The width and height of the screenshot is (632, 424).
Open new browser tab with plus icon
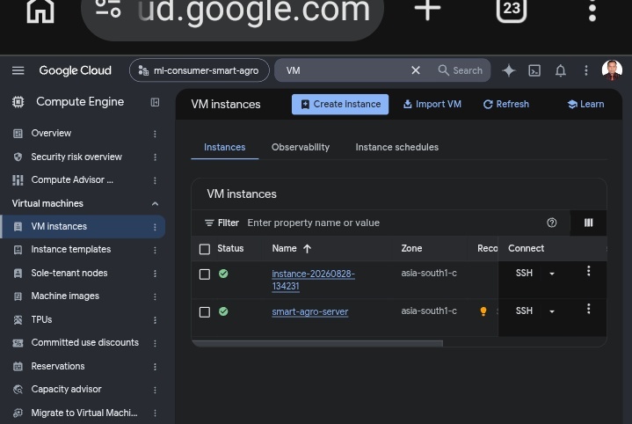point(427,8)
